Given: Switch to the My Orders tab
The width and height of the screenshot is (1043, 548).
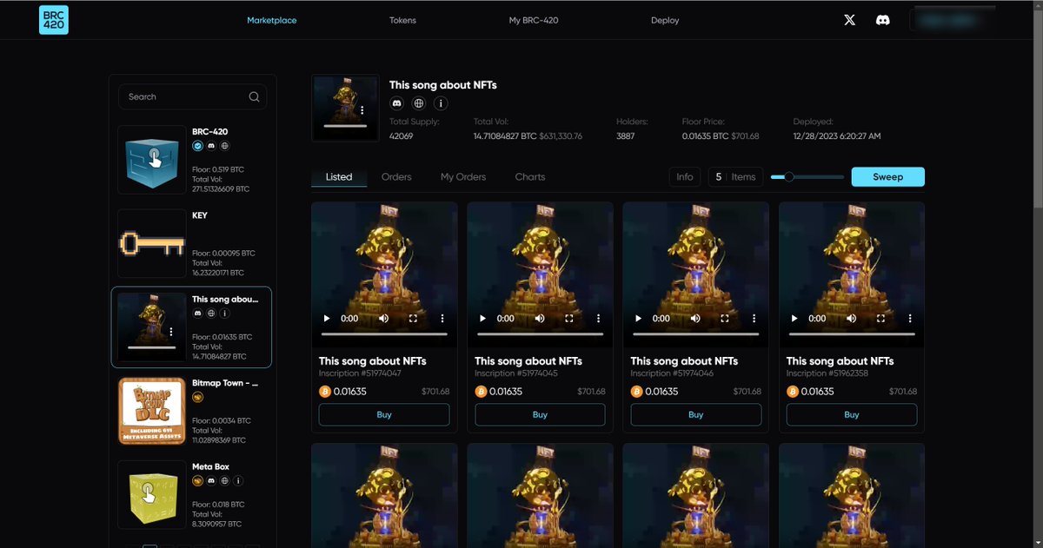Looking at the screenshot, I should click(x=463, y=177).
